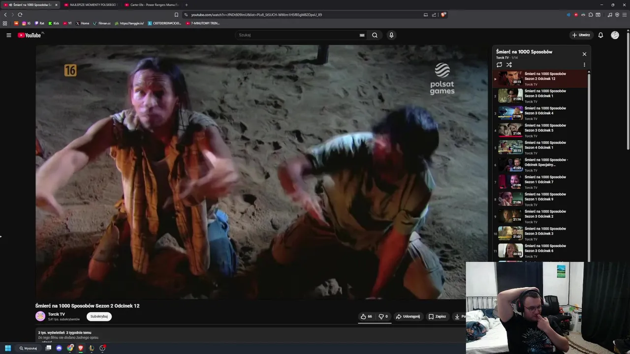
Task: Open Sezon 3 Odcinek 6 playlist entry
Action: 540,250
